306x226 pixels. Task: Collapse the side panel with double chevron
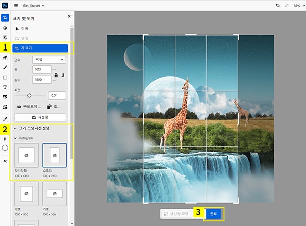pyautogui.click(x=5, y=160)
